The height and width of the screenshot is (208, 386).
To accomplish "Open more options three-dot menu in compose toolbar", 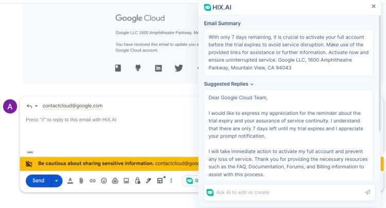I will coord(171,181).
